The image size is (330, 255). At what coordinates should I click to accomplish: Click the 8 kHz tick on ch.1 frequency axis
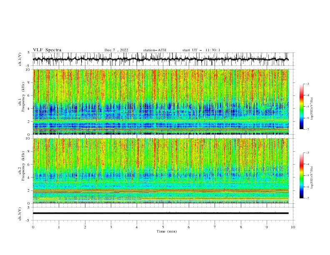(x=29, y=82)
